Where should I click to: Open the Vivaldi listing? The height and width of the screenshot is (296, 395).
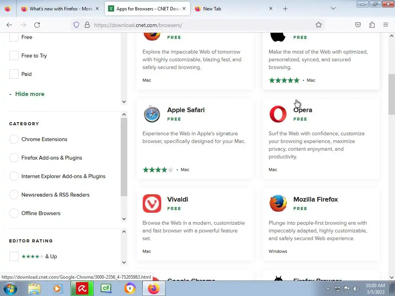coord(177,199)
